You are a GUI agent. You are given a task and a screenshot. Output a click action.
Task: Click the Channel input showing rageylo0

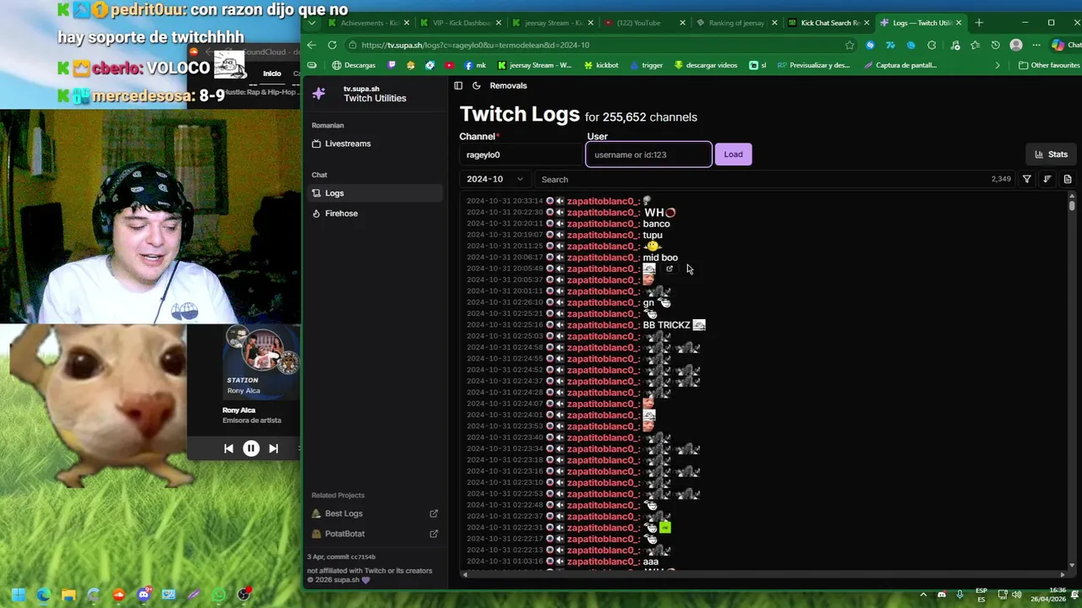click(521, 155)
